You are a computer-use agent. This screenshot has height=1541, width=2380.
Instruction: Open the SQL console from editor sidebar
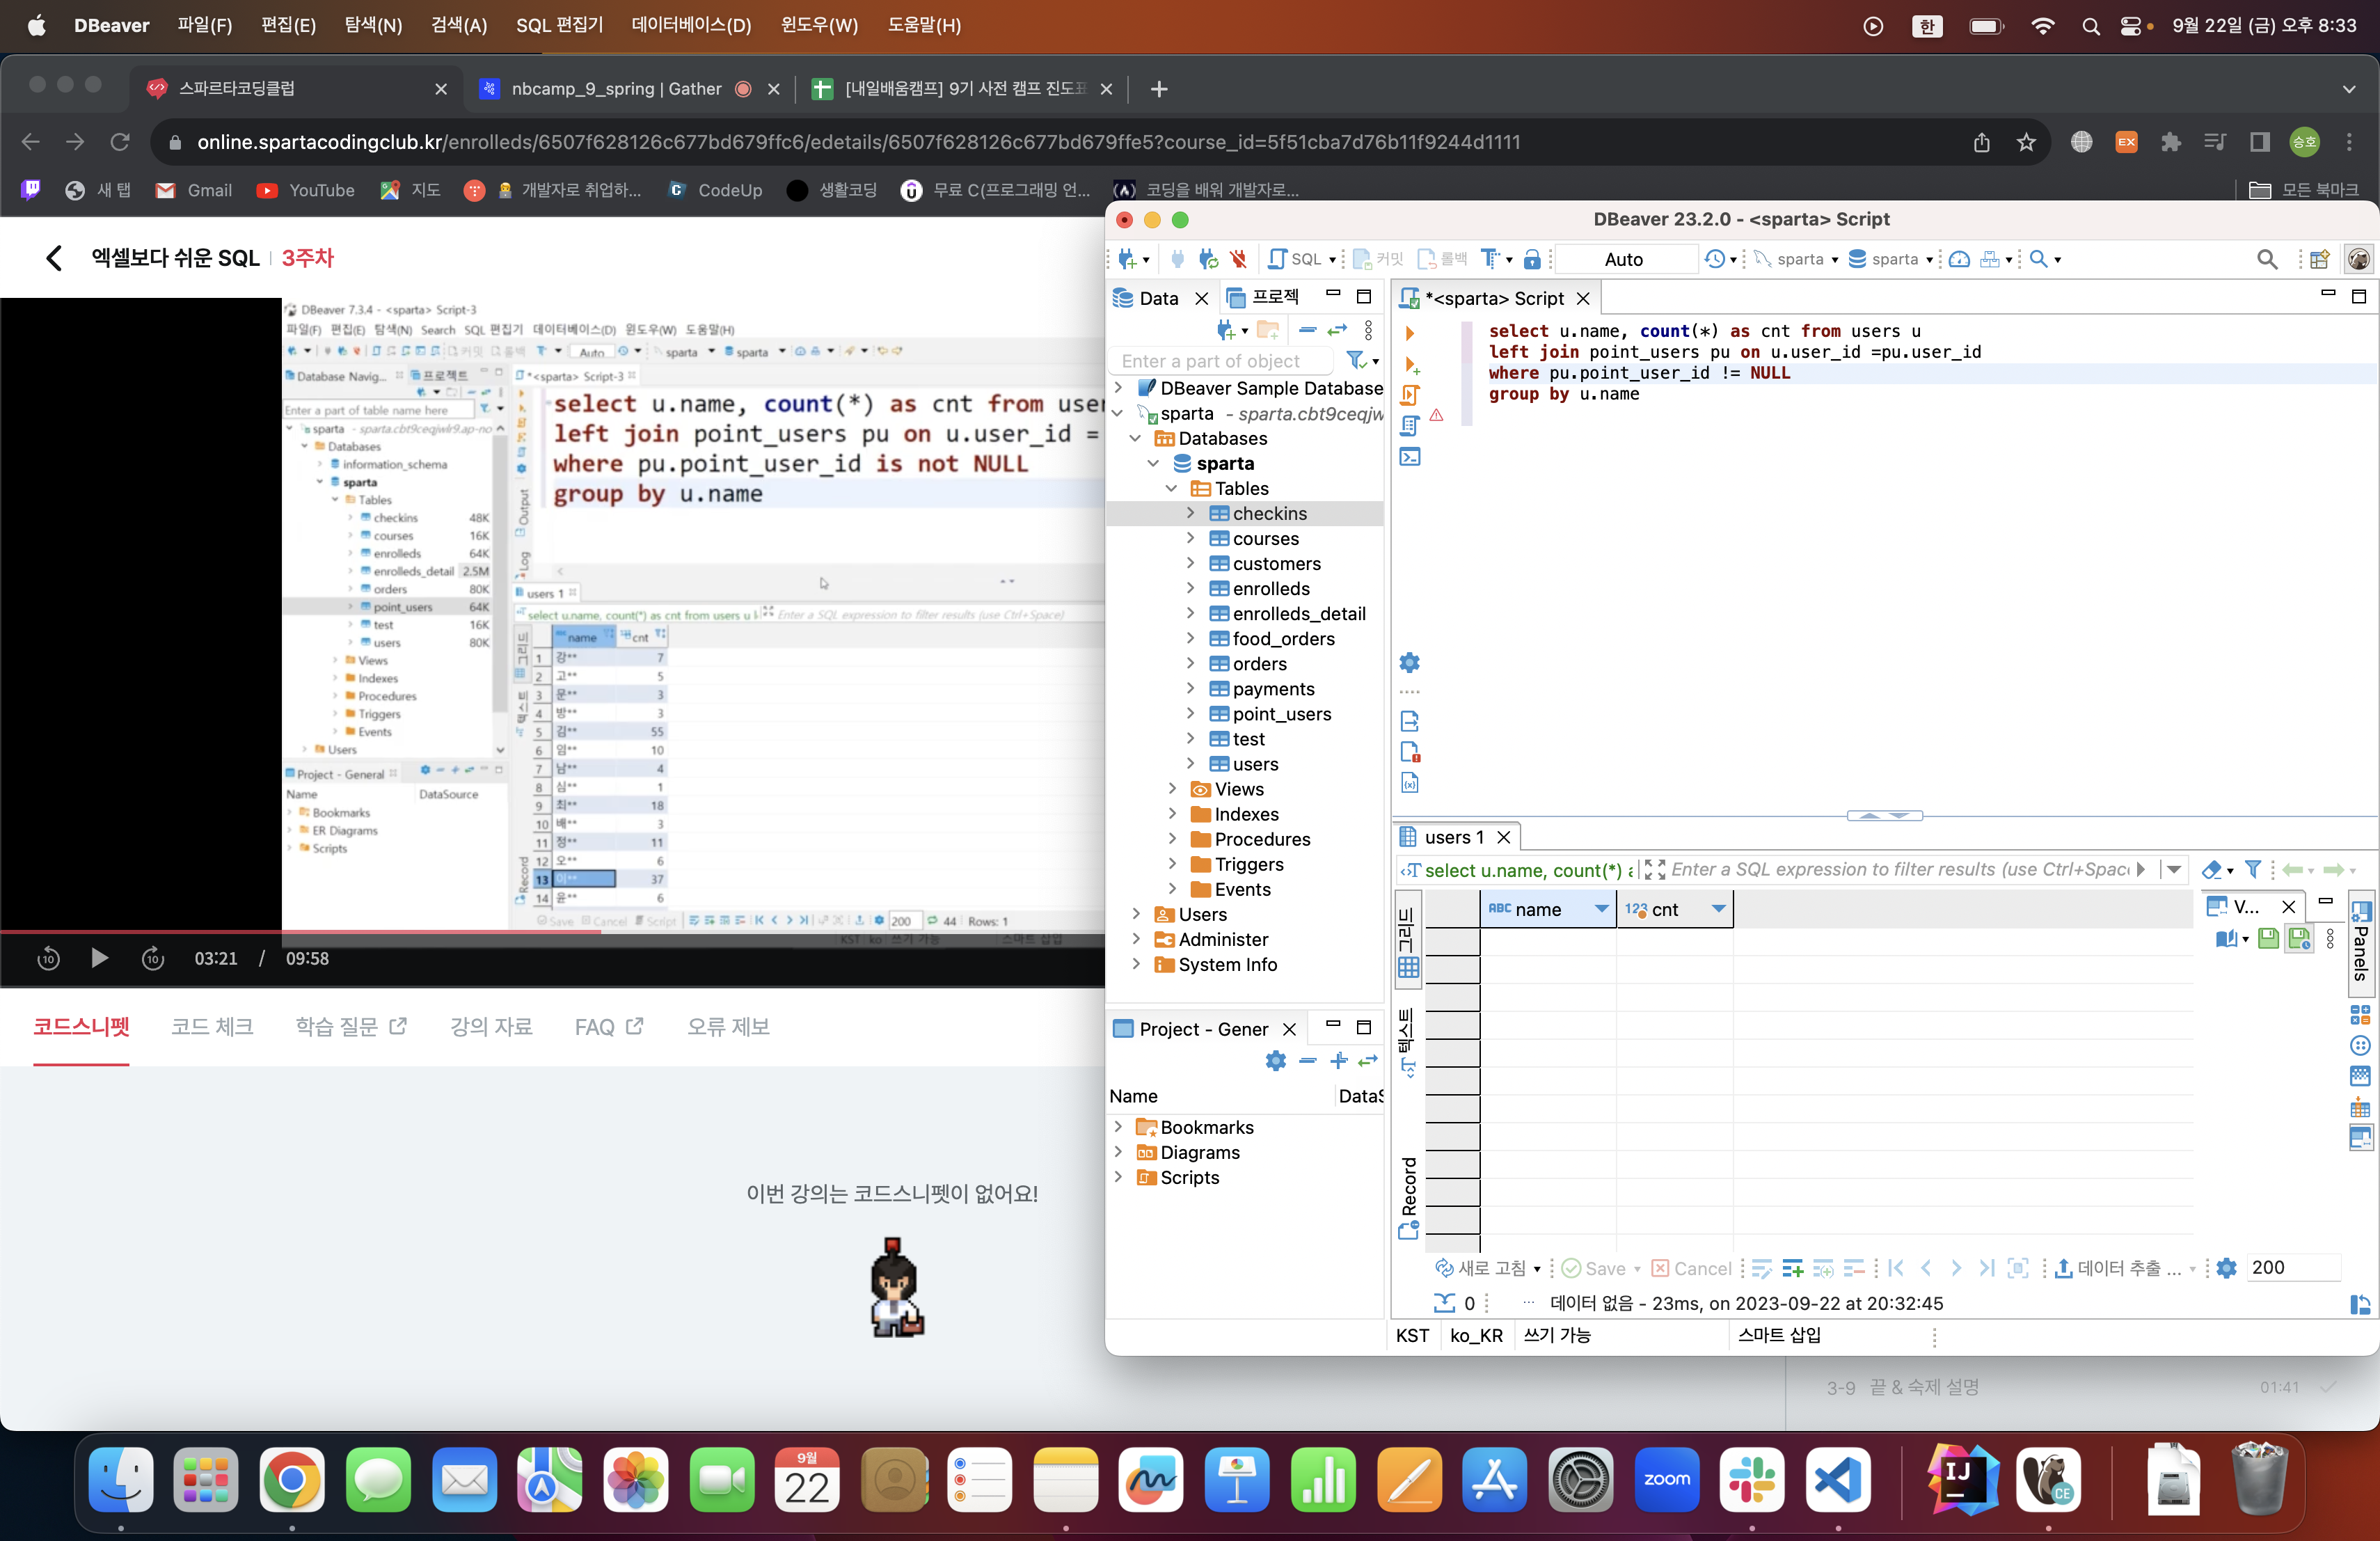click(x=1410, y=457)
